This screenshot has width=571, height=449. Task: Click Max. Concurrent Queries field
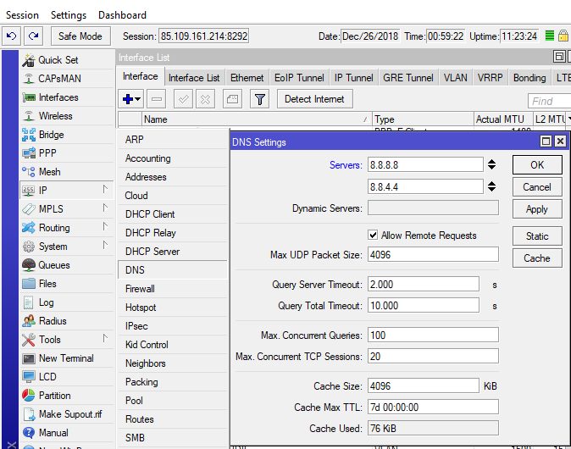click(x=433, y=335)
